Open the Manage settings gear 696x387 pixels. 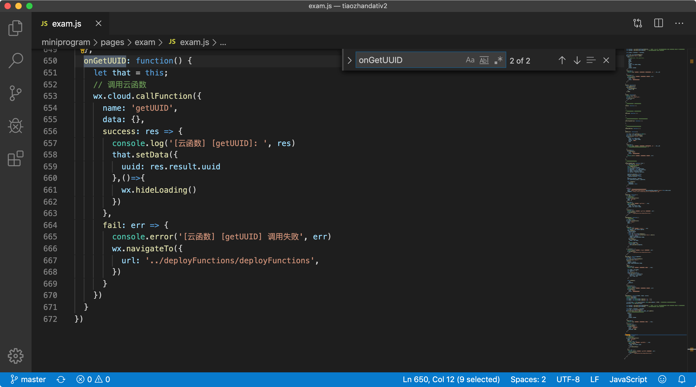click(x=15, y=356)
